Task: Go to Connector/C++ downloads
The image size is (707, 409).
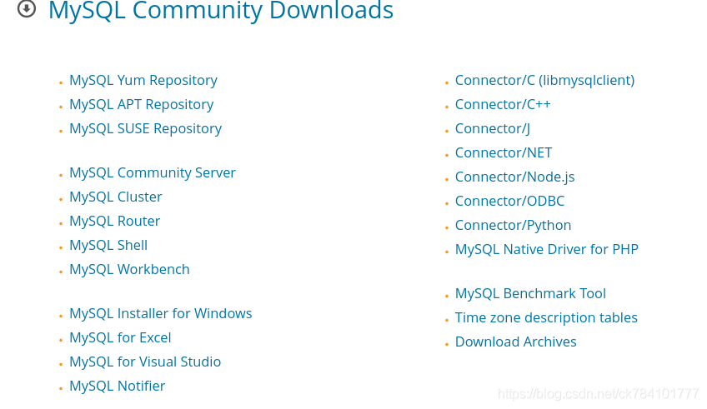Action: click(503, 104)
